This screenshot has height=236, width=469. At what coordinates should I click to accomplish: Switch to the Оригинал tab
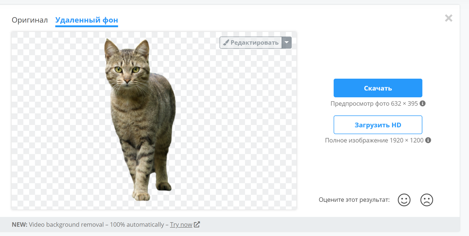(x=30, y=20)
